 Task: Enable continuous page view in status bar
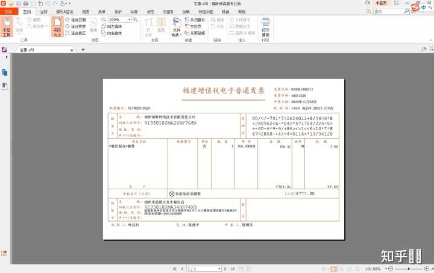[342, 269]
